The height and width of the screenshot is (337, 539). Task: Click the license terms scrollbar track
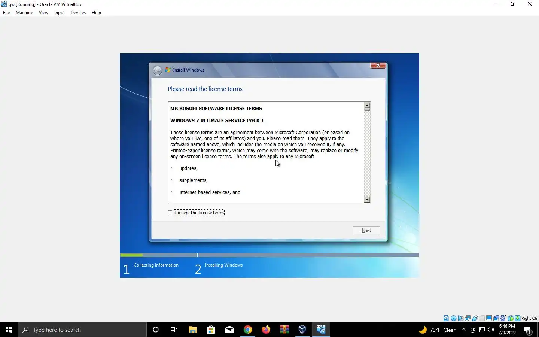point(367,154)
